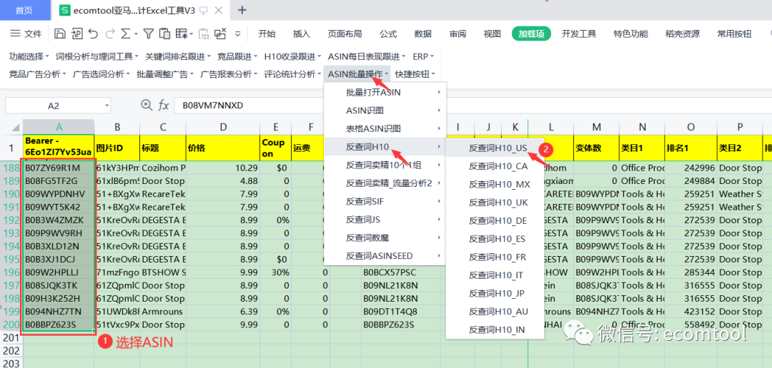The width and height of the screenshot is (772, 368).
Task: Open the 常用按钮 ribbon tab
Action: [734, 34]
